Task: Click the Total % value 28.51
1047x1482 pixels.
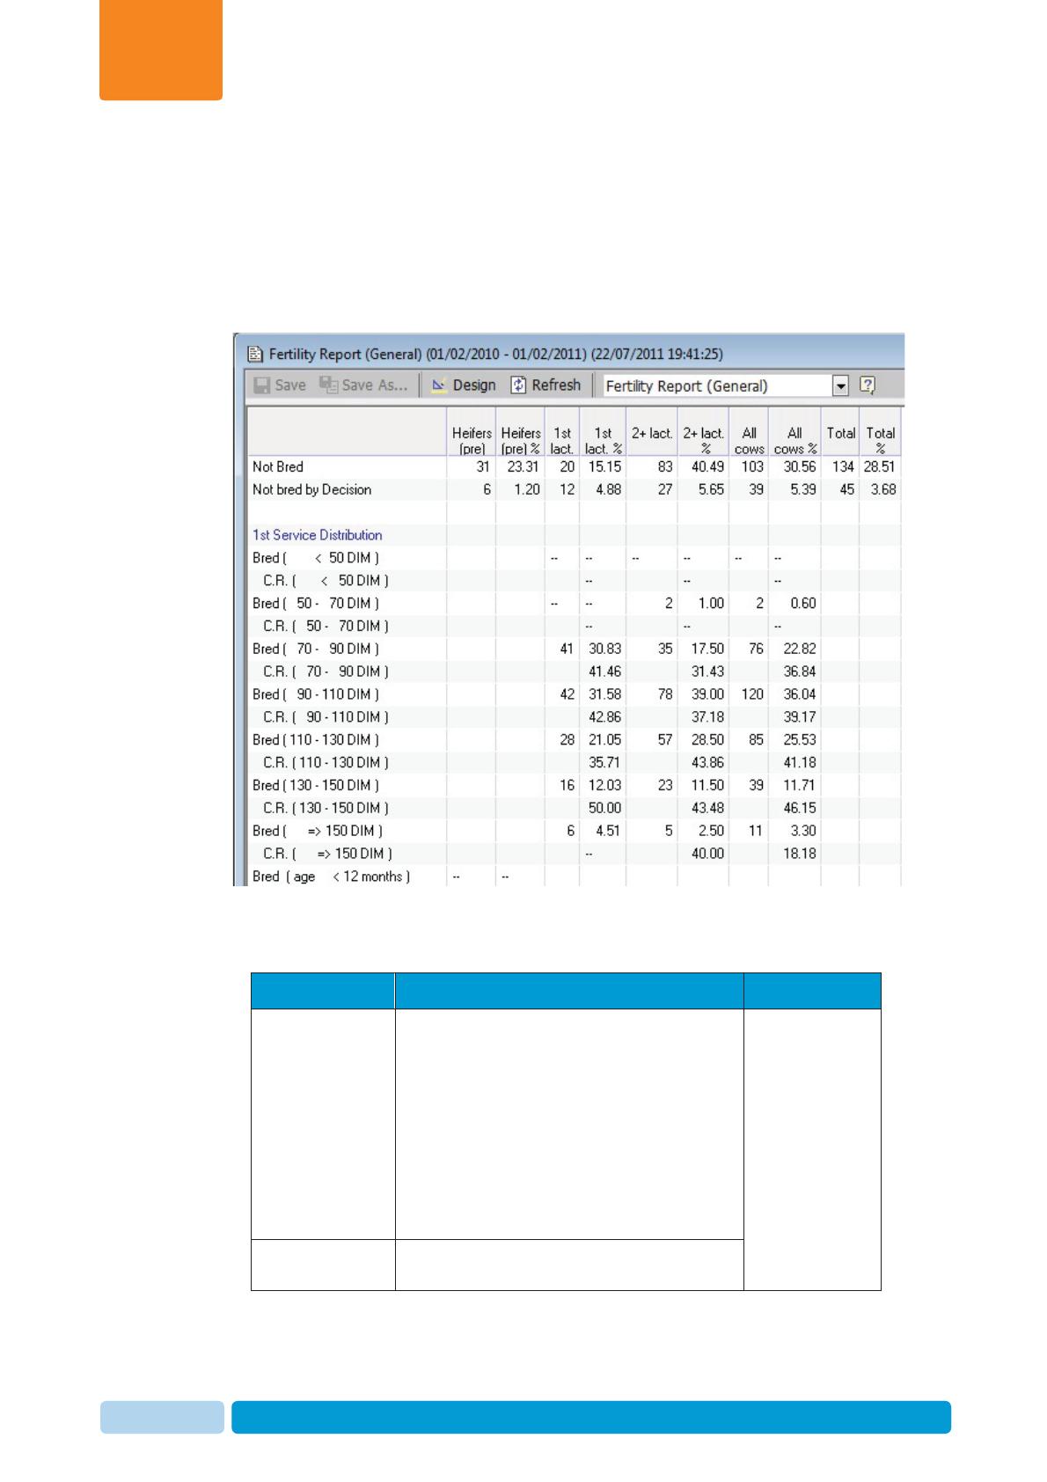Action: pos(879,466)
